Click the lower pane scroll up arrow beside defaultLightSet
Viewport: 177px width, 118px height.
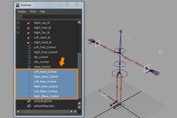79,103
